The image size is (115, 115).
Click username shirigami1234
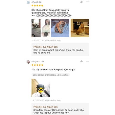pyautogui.click(x=38, y=61)
